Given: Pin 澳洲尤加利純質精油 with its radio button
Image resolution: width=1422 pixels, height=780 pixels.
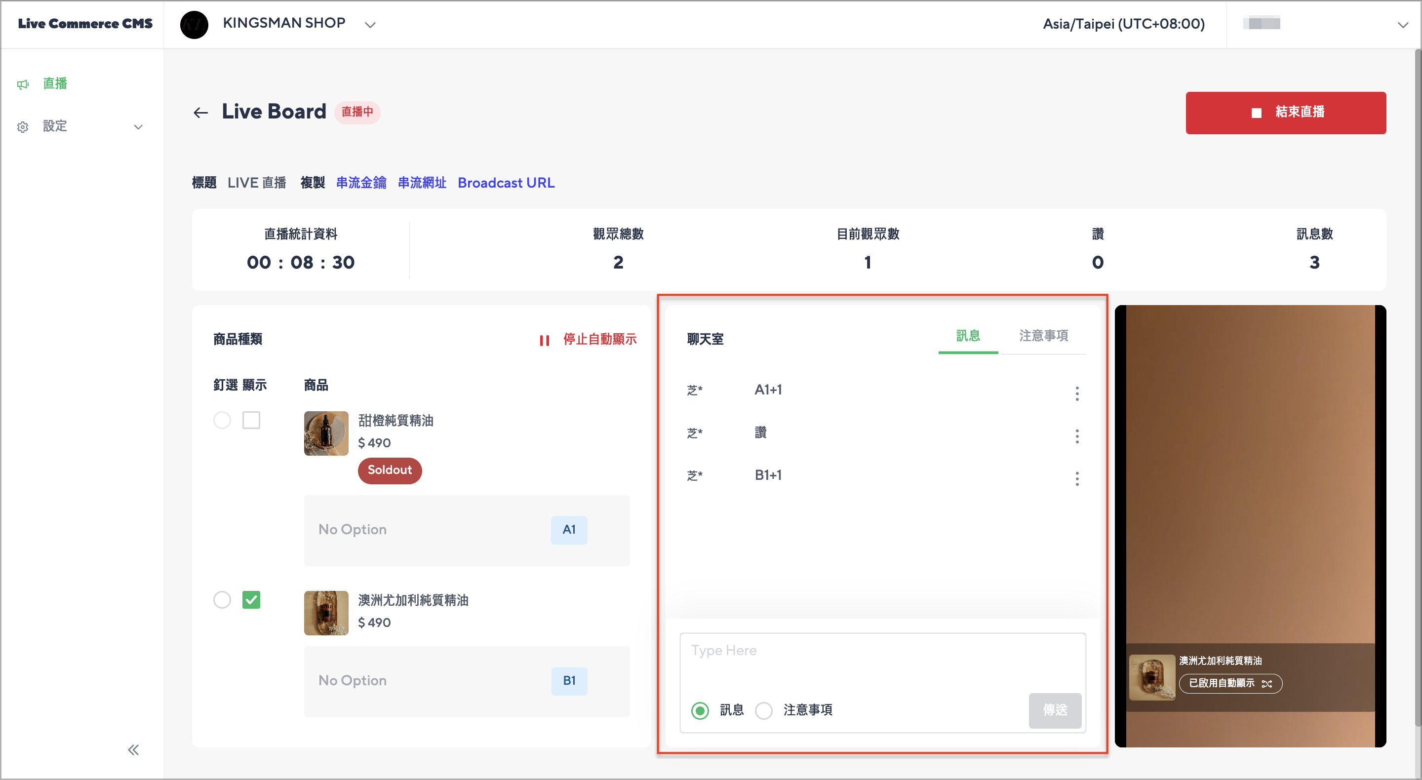Looking at the screenshot, I should [x=222, y=599].
